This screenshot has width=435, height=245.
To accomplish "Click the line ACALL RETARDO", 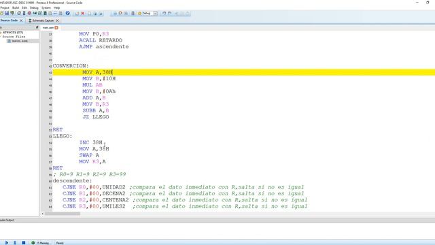I will tap(101, 40).
